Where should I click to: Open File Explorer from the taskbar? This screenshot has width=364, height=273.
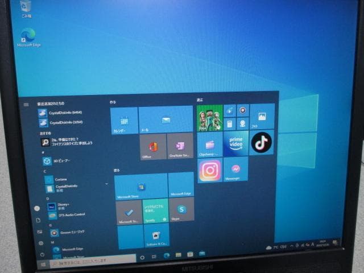(x=178, y=255)
